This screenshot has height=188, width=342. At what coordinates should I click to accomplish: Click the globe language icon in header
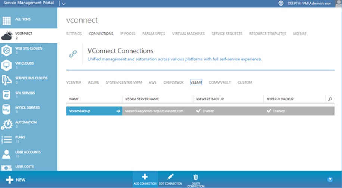[281, 3]
